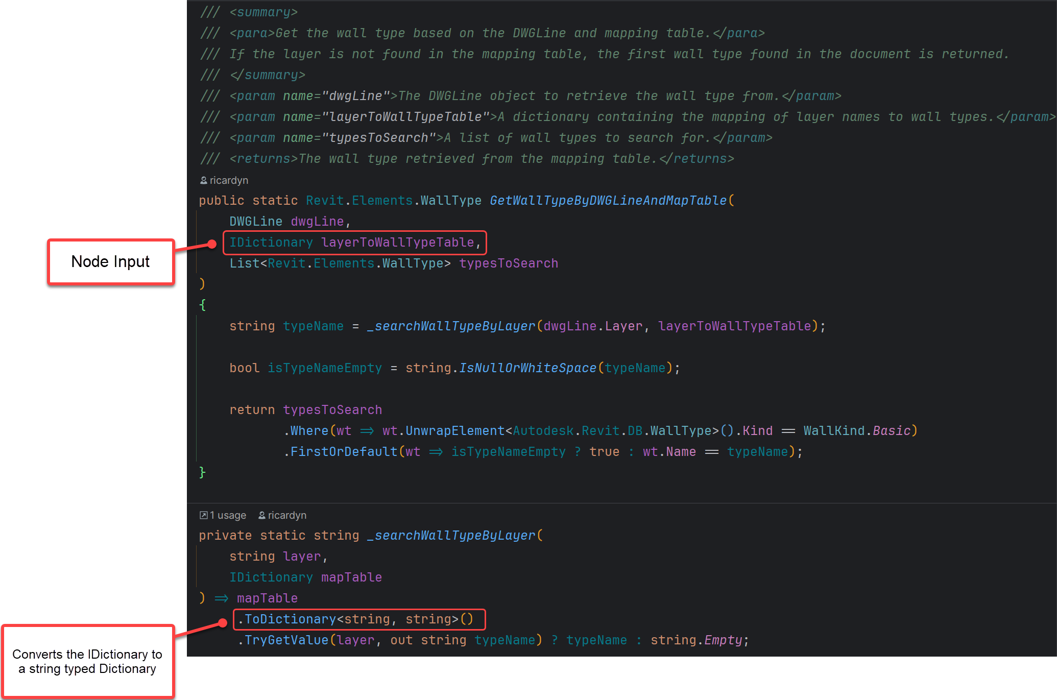Click the ricardyn author link above public method

[229, 180]
